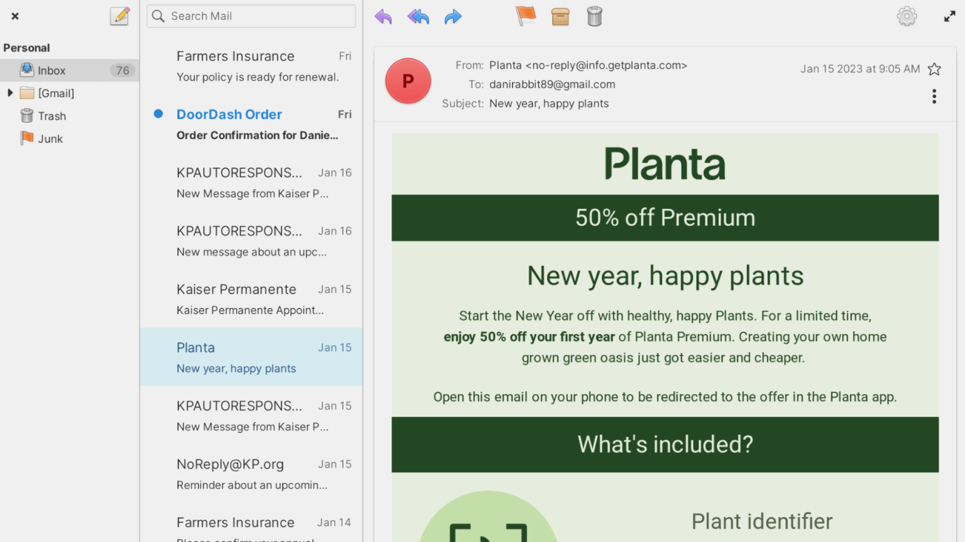Click the Inbox tray icon
Screen dimensions: 965x542
tap(27, 70)
